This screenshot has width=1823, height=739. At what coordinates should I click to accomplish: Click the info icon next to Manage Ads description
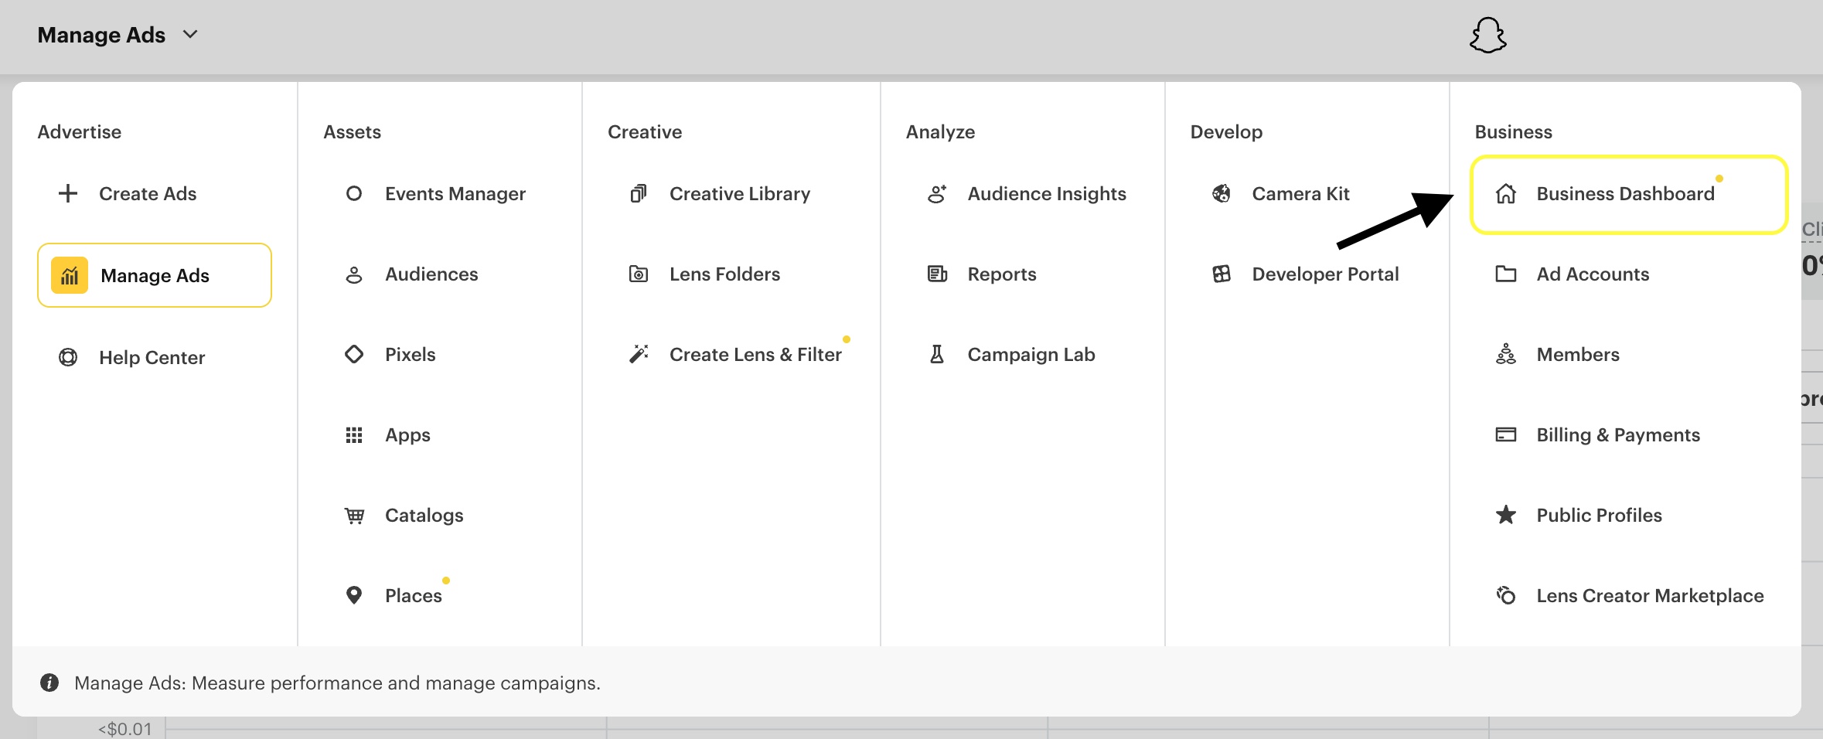[x=48, y=683]
